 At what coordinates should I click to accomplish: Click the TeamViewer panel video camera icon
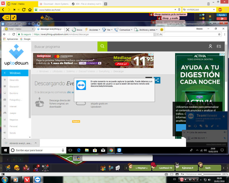click(x=190, y=126)
